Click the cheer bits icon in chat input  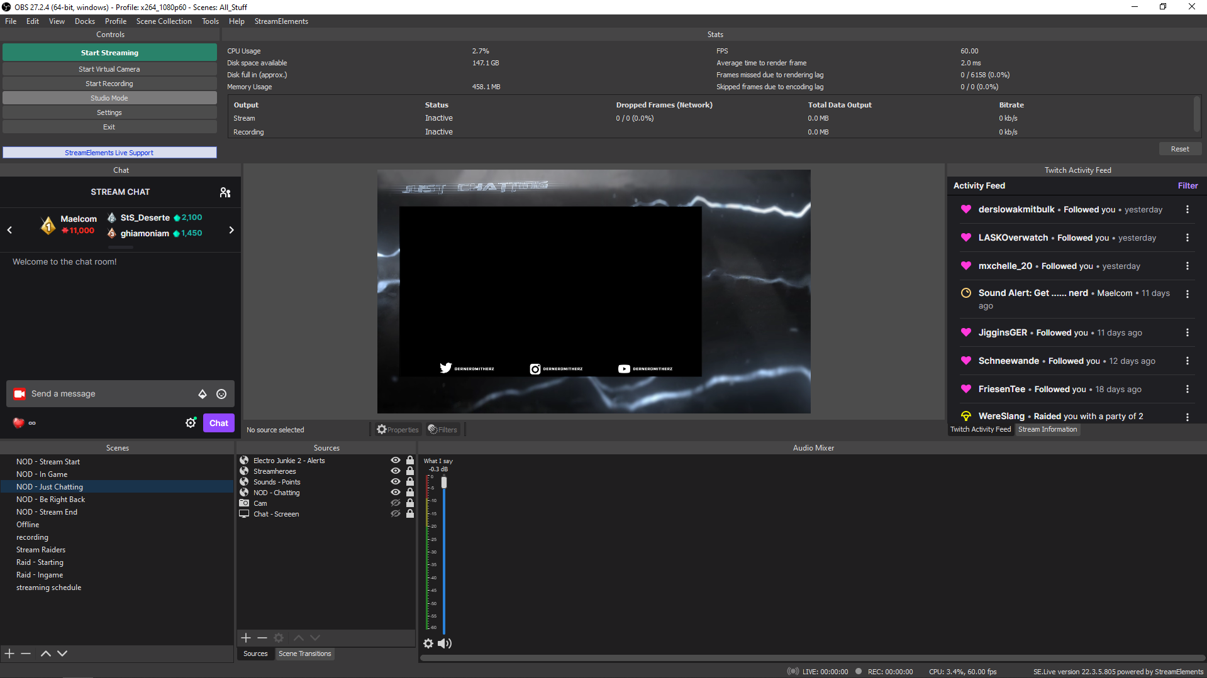[x=203, y=394]
